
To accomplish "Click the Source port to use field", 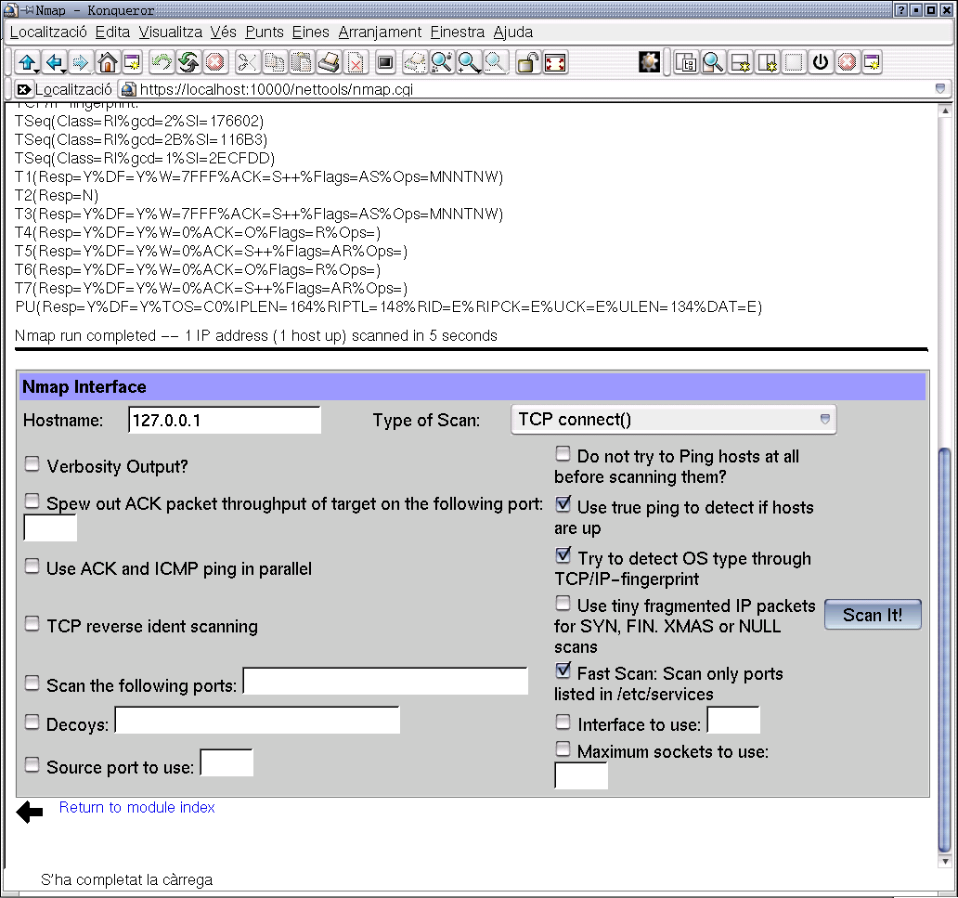I will 227,763.
